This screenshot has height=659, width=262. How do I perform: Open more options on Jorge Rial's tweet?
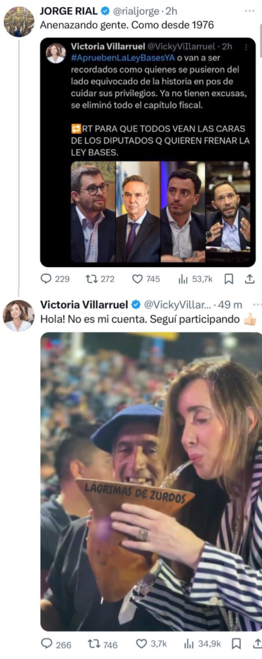point(249,10)
